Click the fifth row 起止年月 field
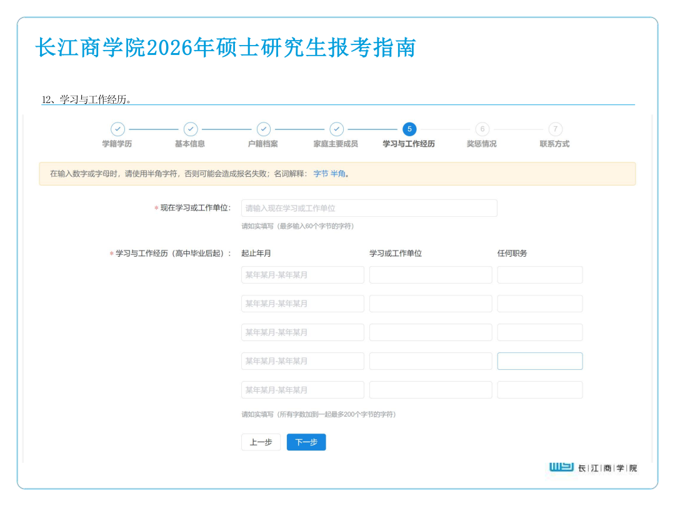This screenshot has width=675, height=506. [302, 390]
